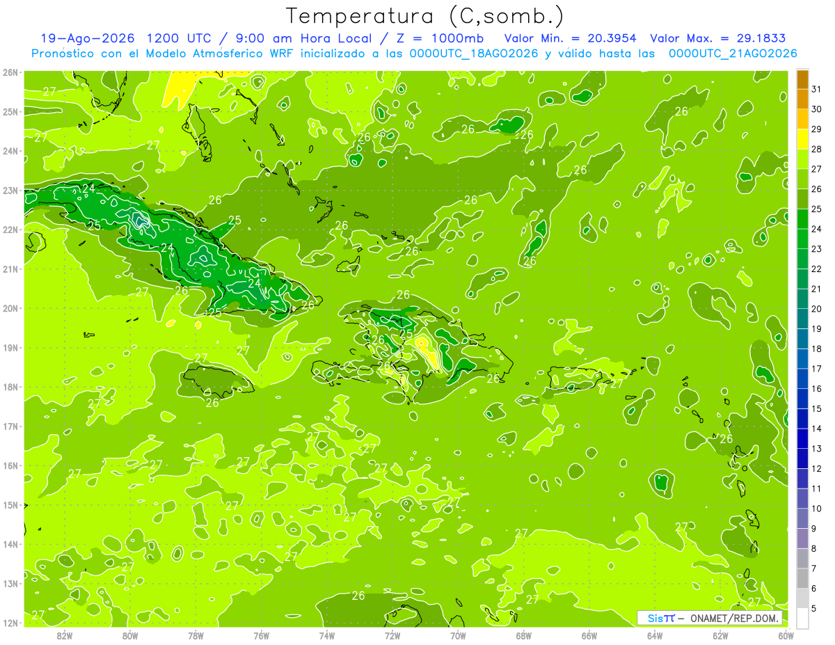
Task: Click the "12N" latitude axis label
Action: coord(10,623)
